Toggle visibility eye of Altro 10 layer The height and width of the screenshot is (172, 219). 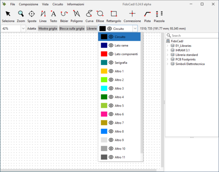tap(111, 149)
